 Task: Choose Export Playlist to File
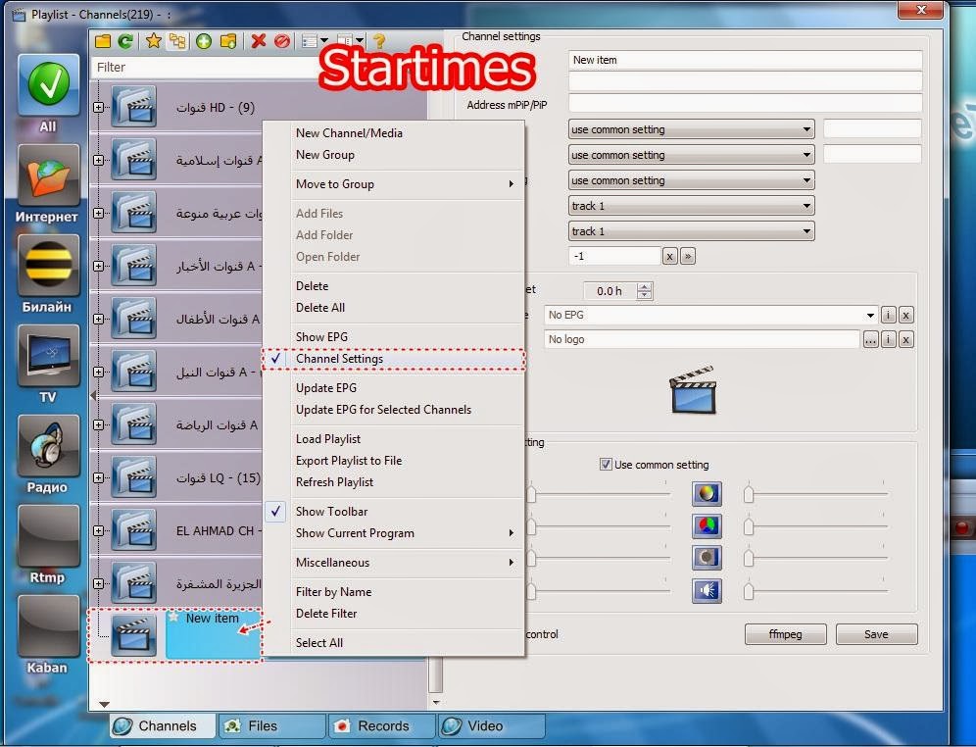point(349,460)
